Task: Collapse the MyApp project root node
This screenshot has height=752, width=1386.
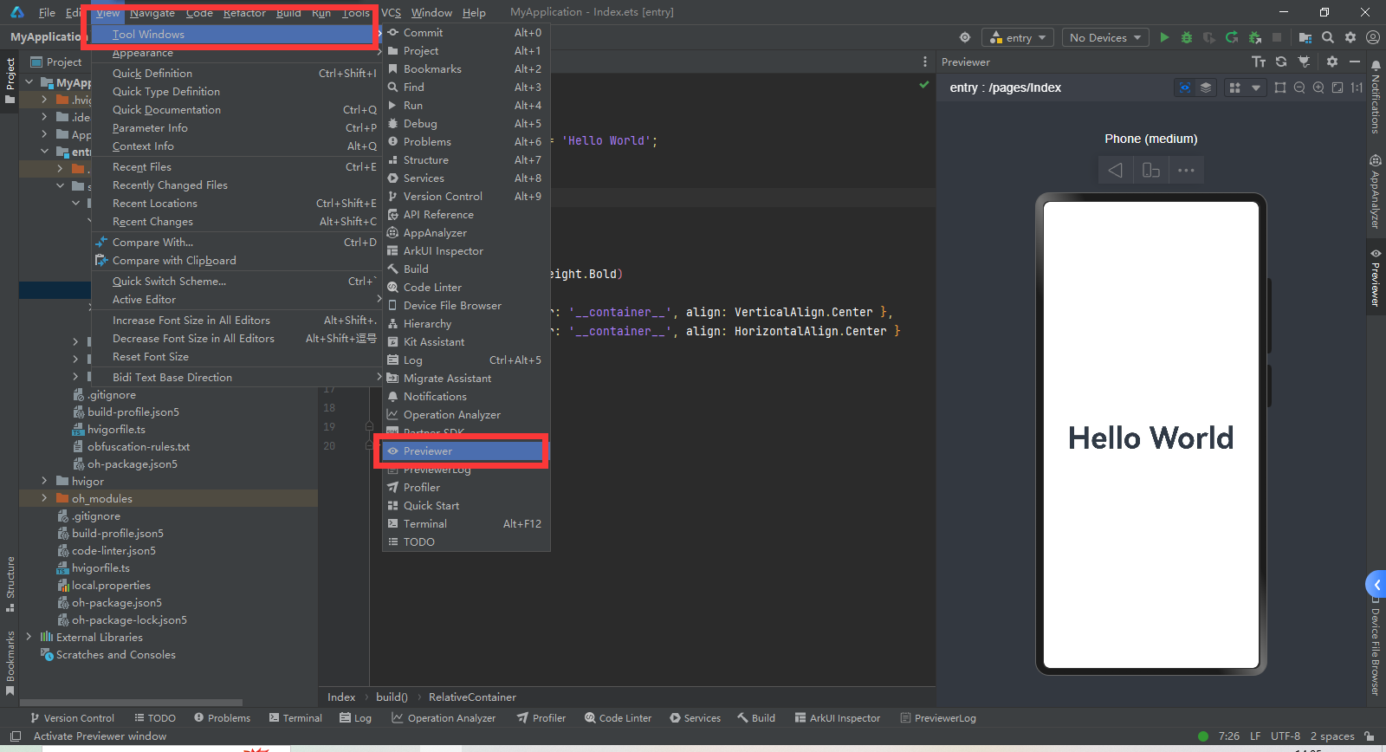Action: click(x=29, y=82)
